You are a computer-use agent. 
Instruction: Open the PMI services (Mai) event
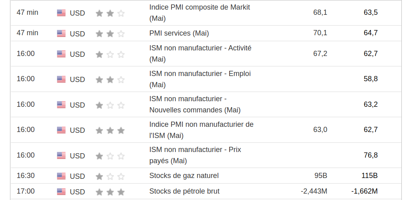tap(179, 33)
